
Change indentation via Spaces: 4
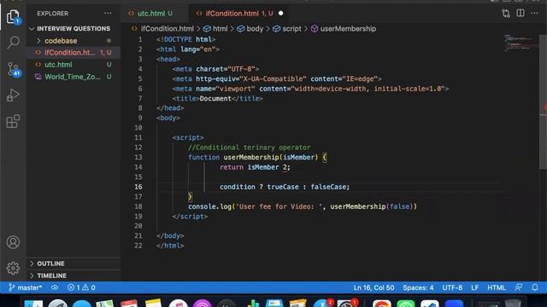point(418,287)
